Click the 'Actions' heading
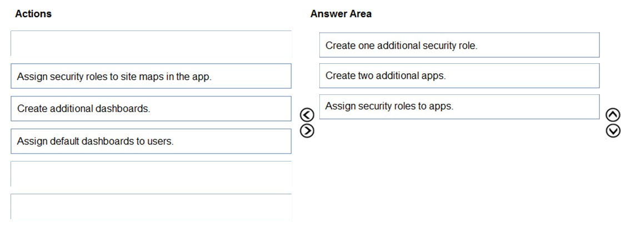The width and height of the screenshot is (621, 232). click(33, 14)
